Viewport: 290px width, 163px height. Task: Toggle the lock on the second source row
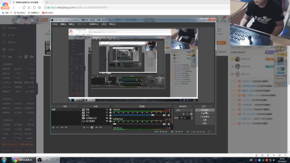111,112
